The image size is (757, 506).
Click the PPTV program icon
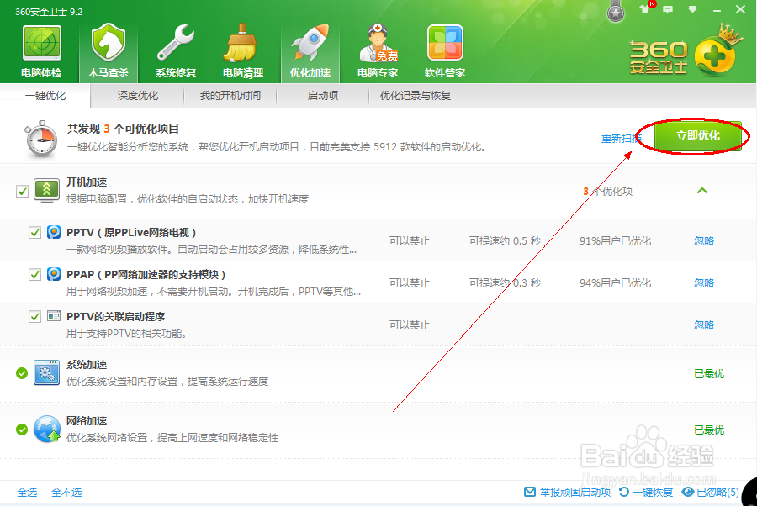[54, 232]
